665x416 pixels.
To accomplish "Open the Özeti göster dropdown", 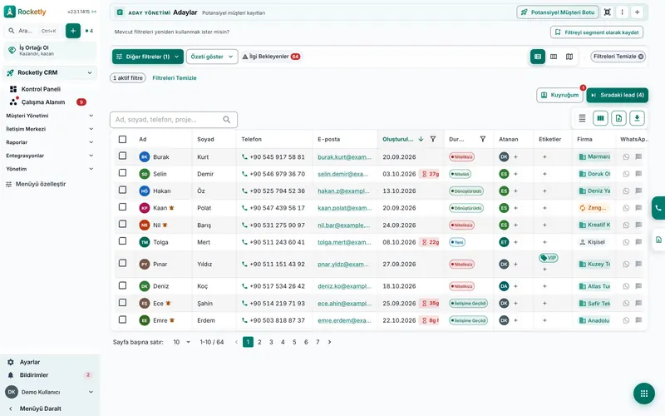I will pyautogui.click(x=212, y=57).
